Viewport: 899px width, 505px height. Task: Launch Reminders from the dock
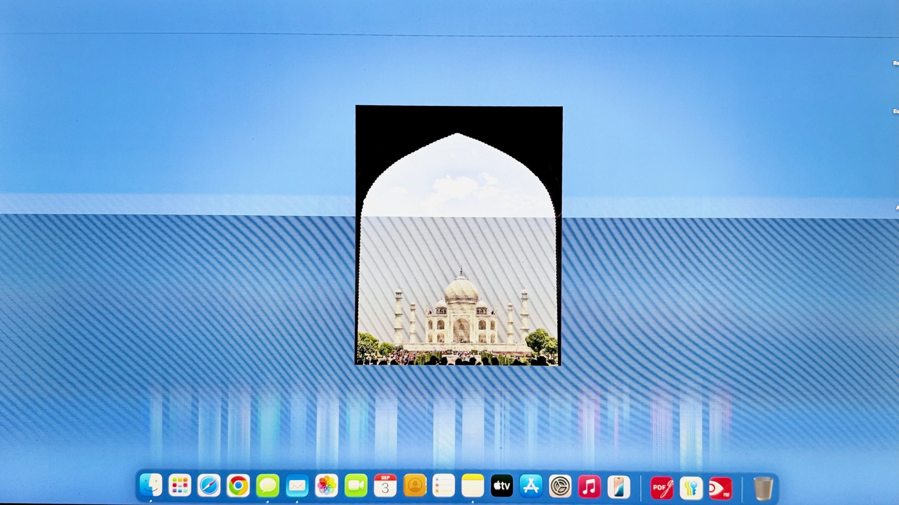pyautogui.click(x=444, y=486)
